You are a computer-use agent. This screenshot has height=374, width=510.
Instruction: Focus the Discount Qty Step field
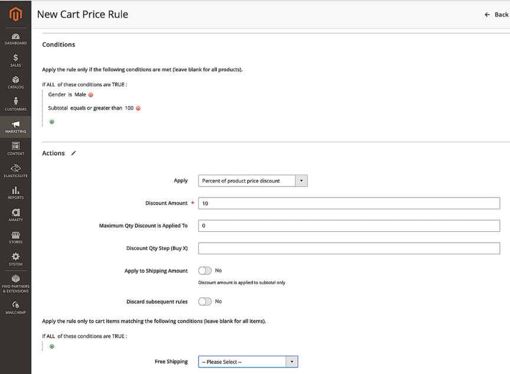[348, 248]
